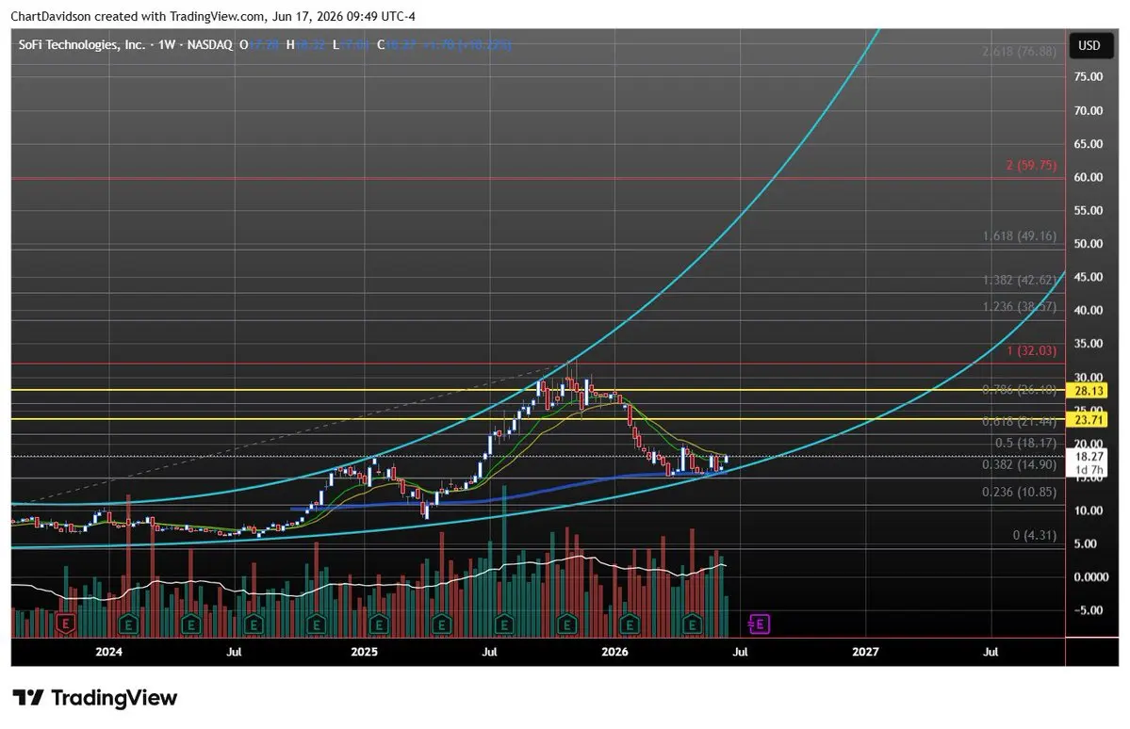The image size is (1130, 729).
Task: Click the Jul label between 2024 and 2025
Action: 234,652
